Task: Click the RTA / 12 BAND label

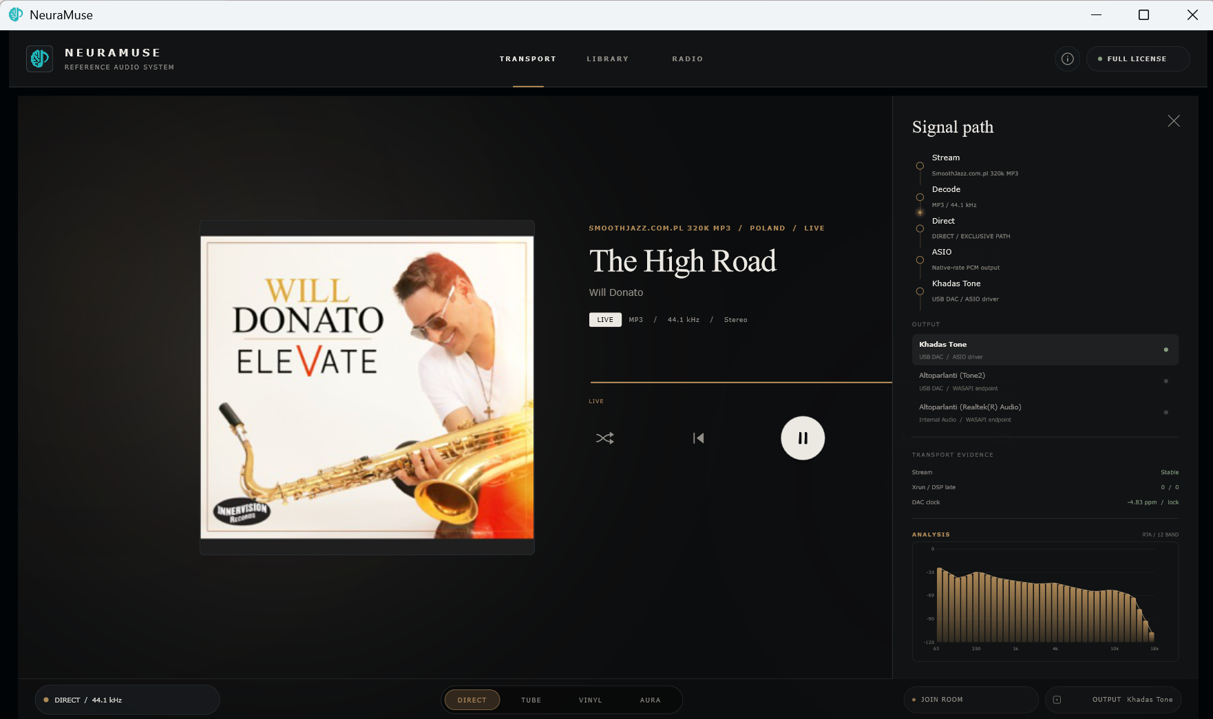Action: click(1160, 535)
